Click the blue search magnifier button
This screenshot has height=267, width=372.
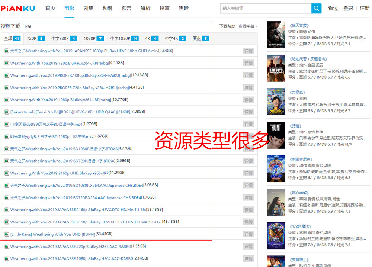(316, 8)
